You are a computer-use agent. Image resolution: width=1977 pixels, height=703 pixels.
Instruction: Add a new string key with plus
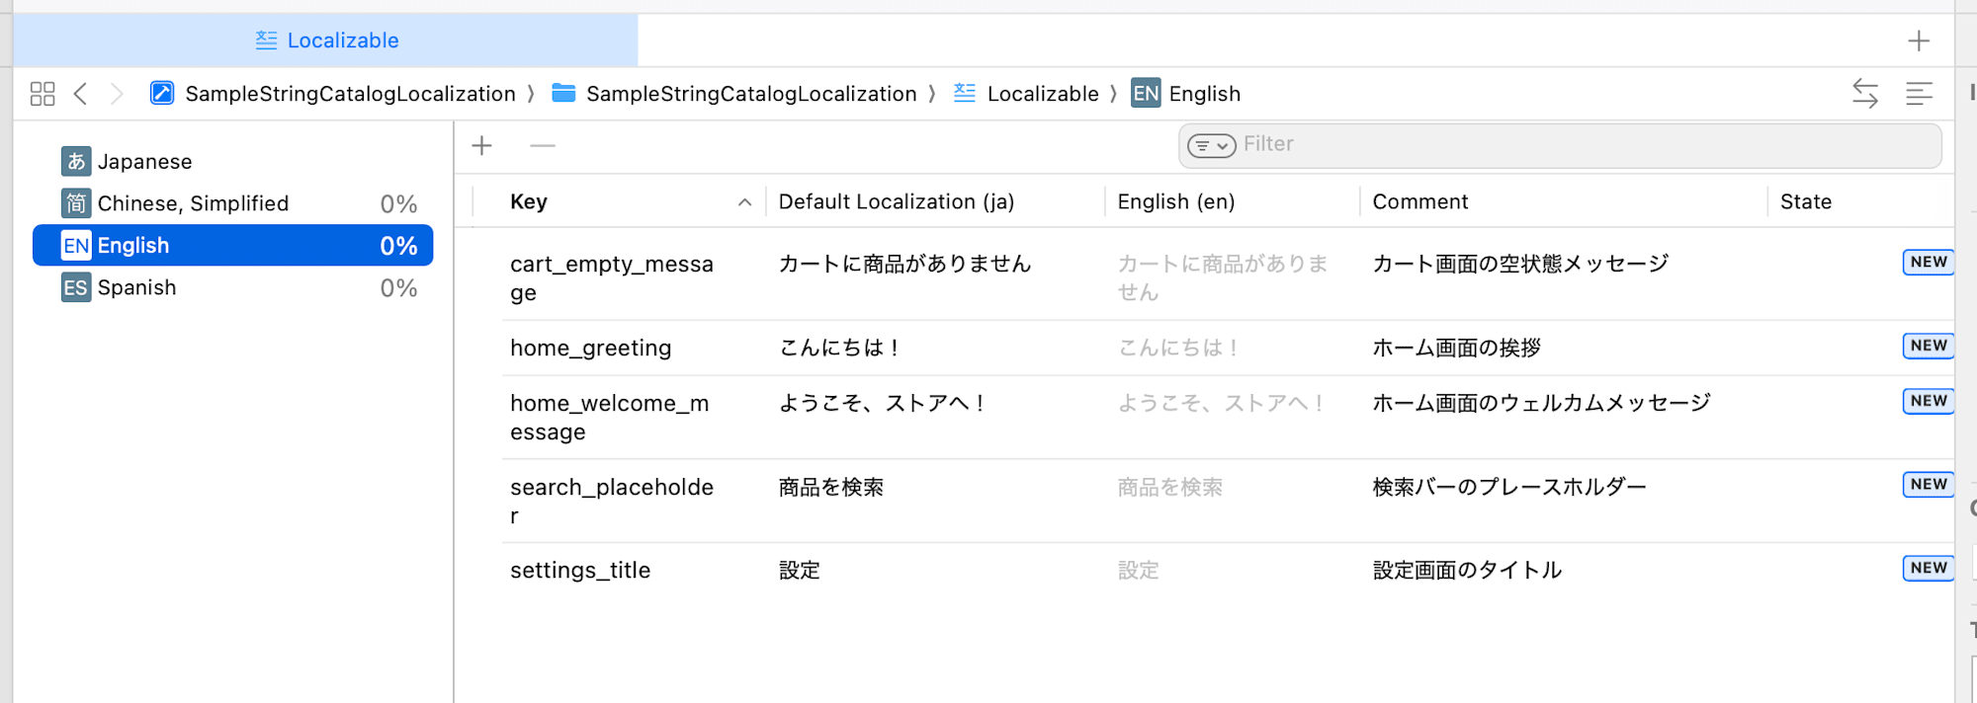(481, 146)
